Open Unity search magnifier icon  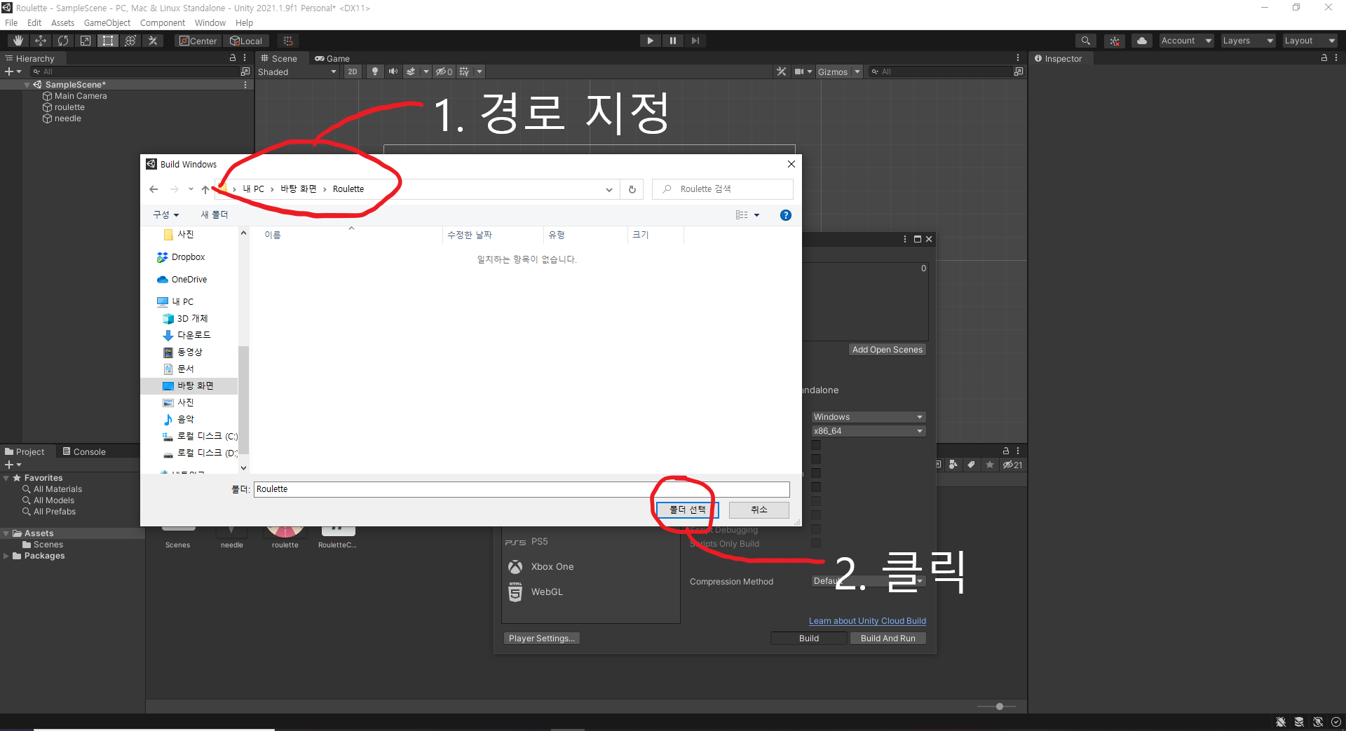[x=1085, y=41]
